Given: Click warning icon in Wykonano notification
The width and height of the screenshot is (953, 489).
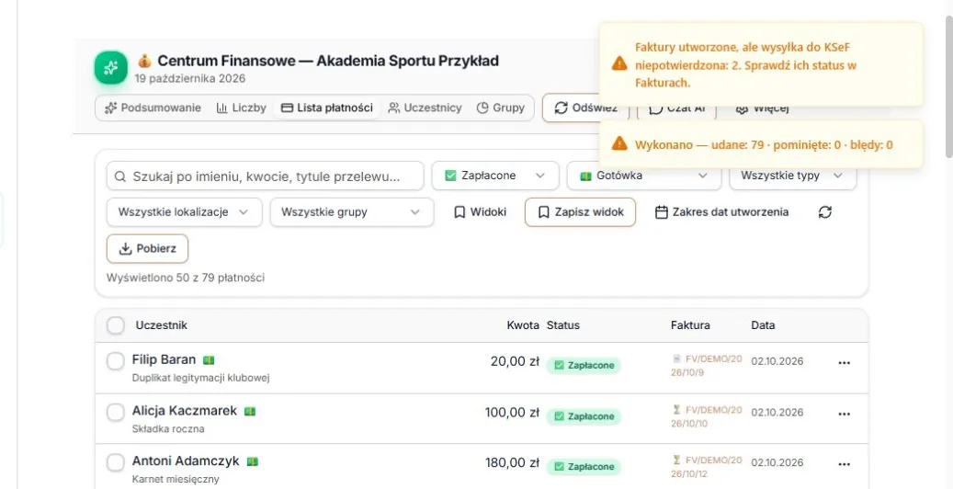Looking at the screenshot, I should coord(619,143).
